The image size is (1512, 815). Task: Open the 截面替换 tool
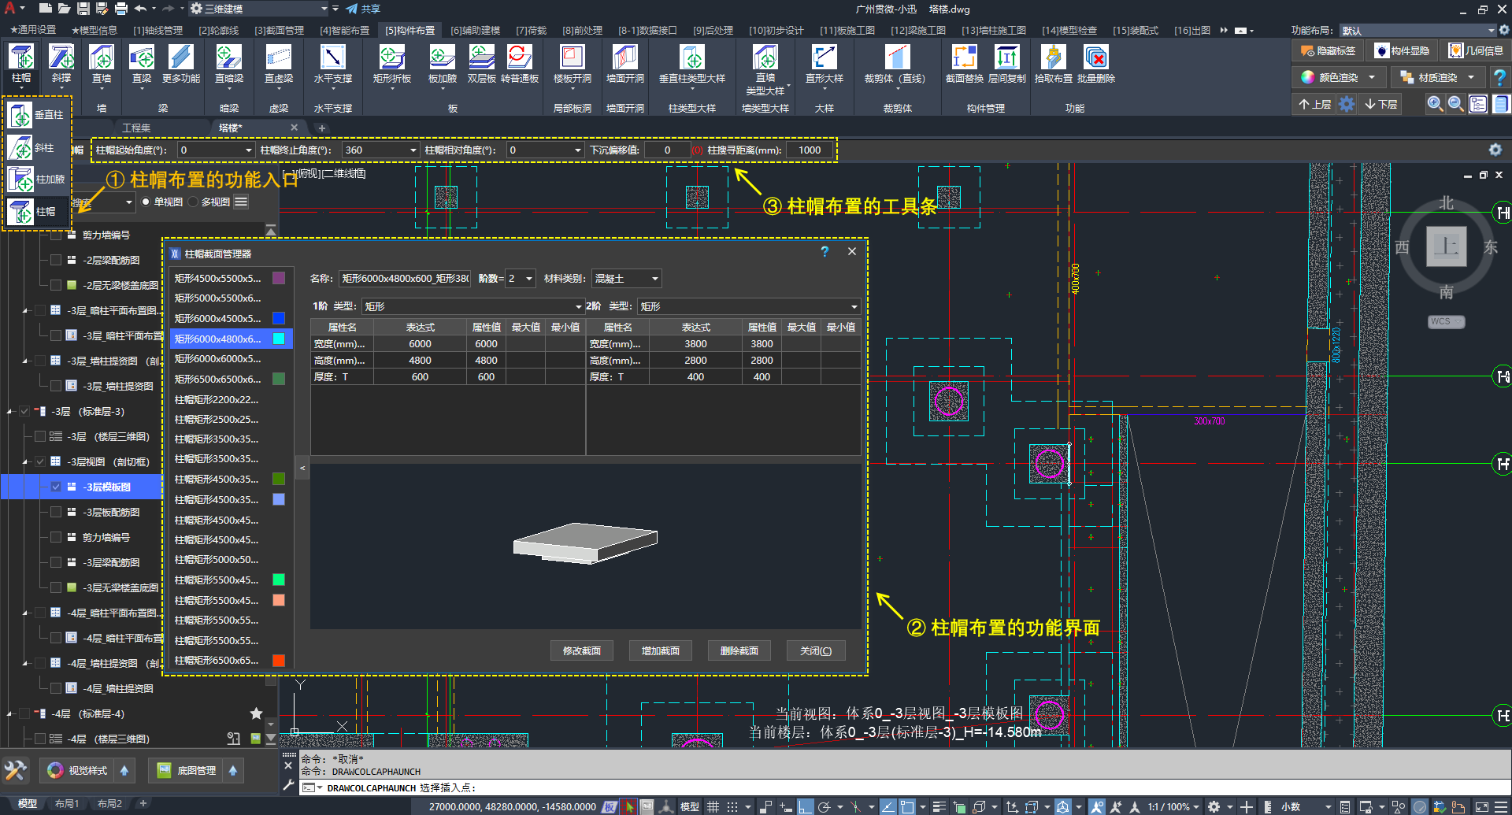(964, 57)
